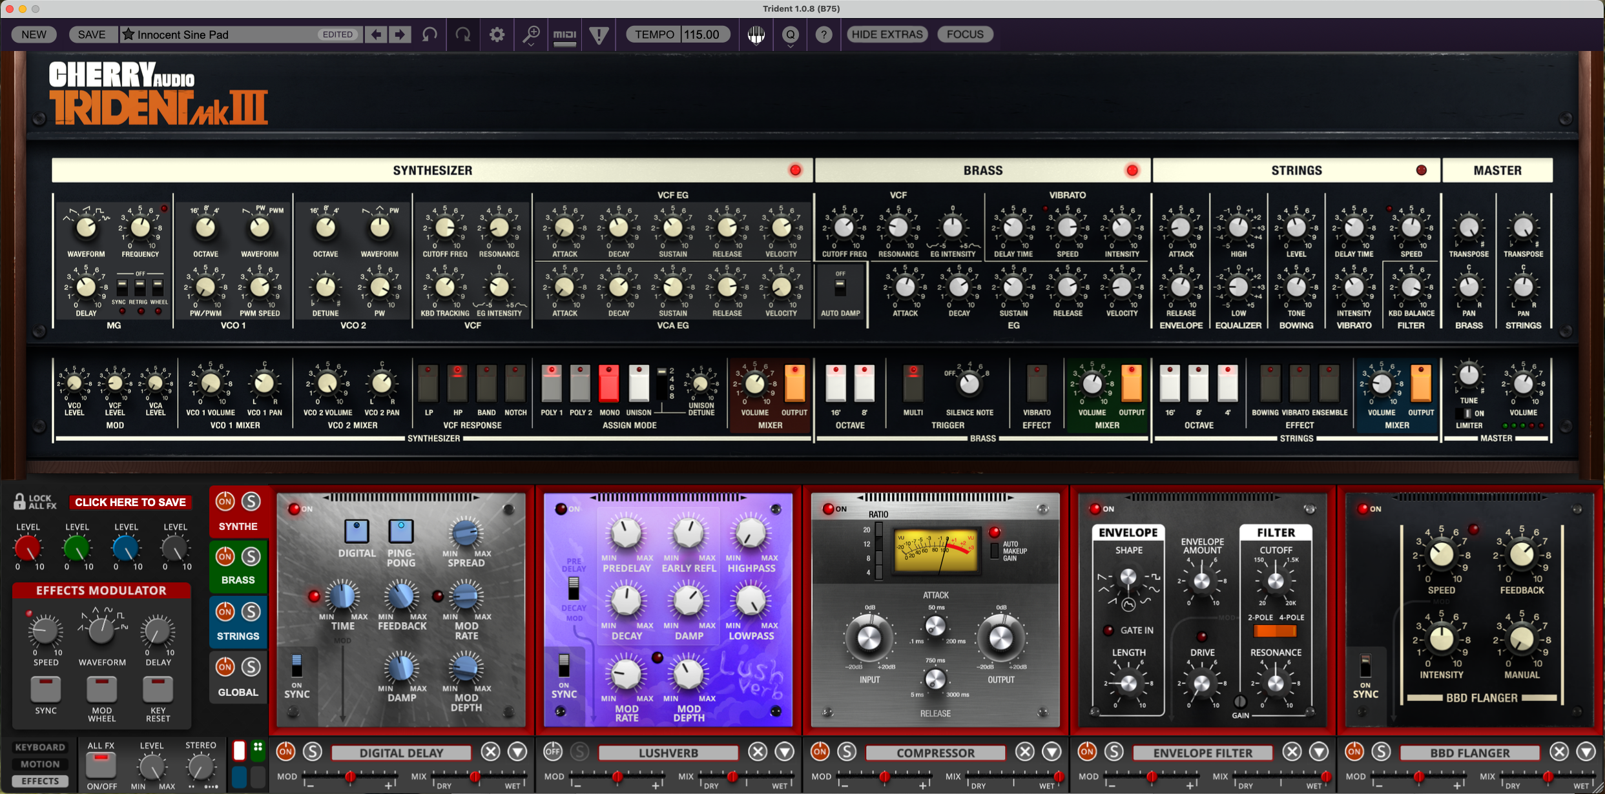The image size is (1605, 794).
Task: Enable the HP filter response switch
Action: [x=457, y=385]
